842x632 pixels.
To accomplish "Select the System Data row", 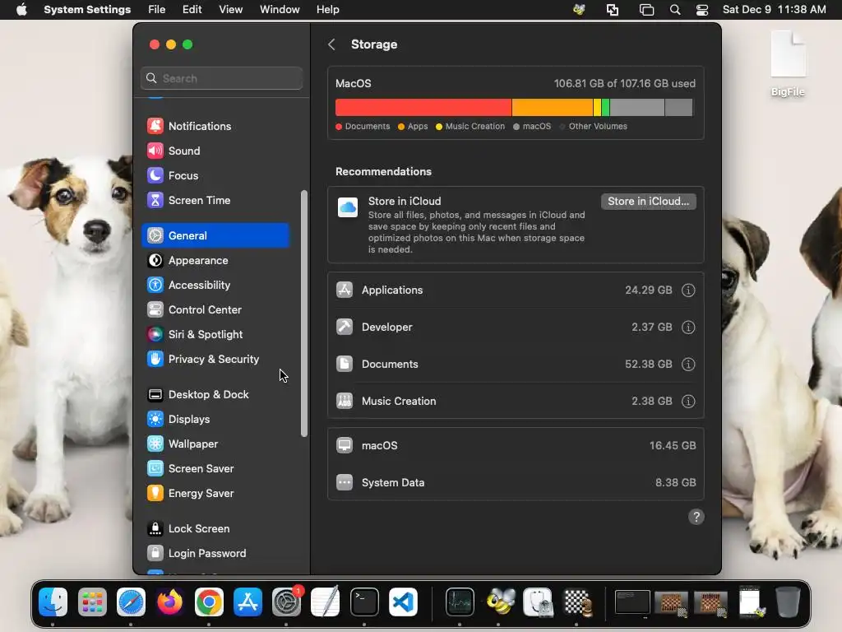I will 516,482.
